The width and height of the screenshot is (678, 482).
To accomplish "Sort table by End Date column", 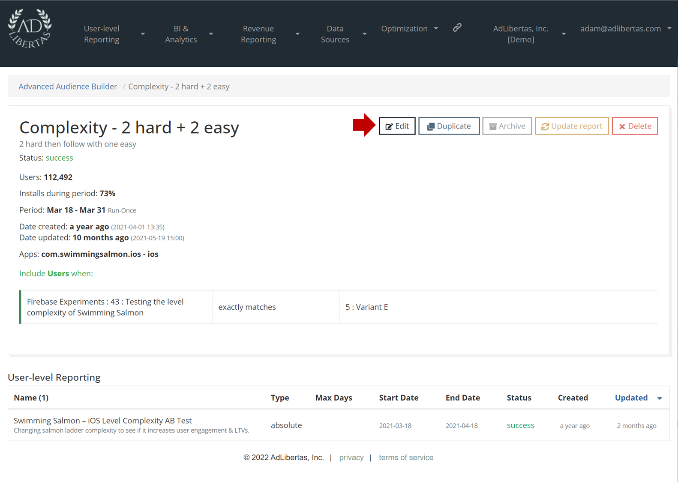I will (x=462, y=398).
